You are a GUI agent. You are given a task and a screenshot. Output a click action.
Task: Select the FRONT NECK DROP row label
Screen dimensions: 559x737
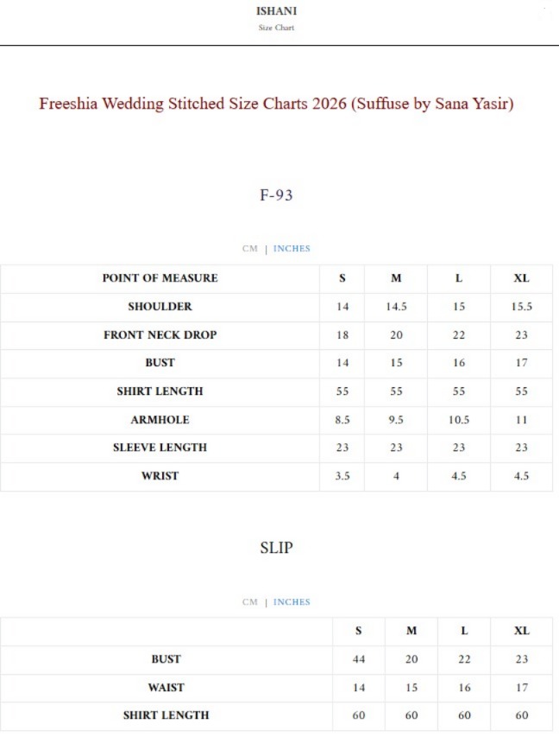click(x=160, y=335)
